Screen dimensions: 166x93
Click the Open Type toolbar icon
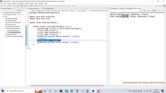(35, 6)
